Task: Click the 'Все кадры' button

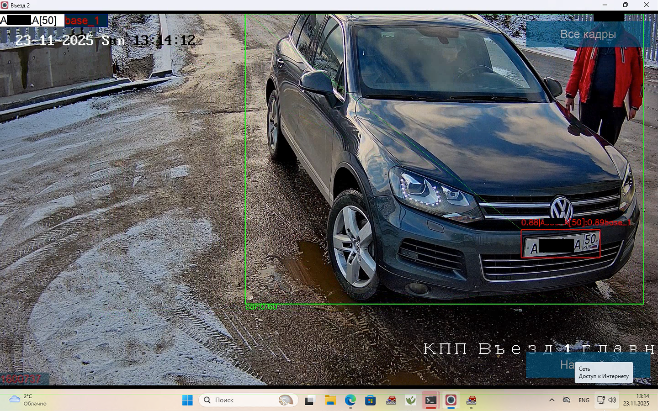Action: [587, 34]
